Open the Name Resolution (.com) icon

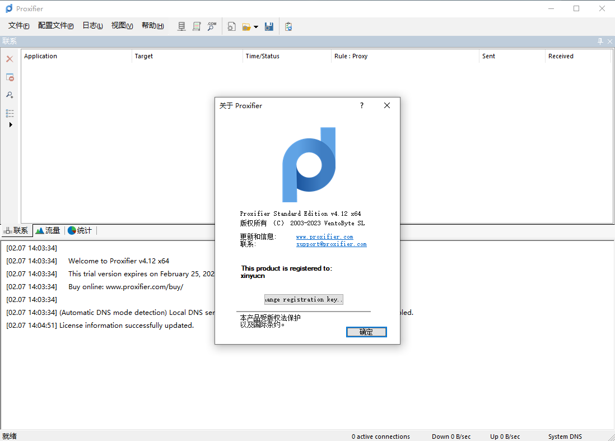point(212,26)
